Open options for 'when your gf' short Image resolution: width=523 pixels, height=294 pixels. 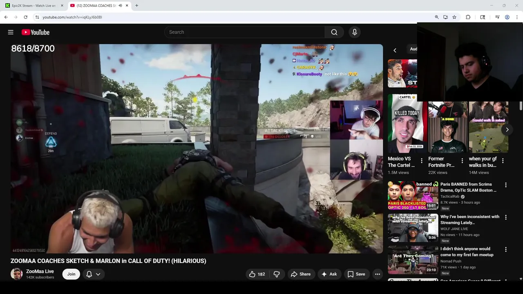coord(503,161)
